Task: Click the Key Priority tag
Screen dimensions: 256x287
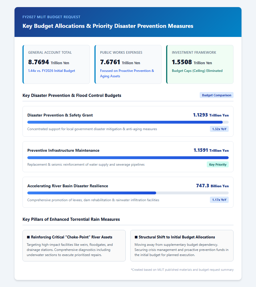Action: click(x=218, y=165)
